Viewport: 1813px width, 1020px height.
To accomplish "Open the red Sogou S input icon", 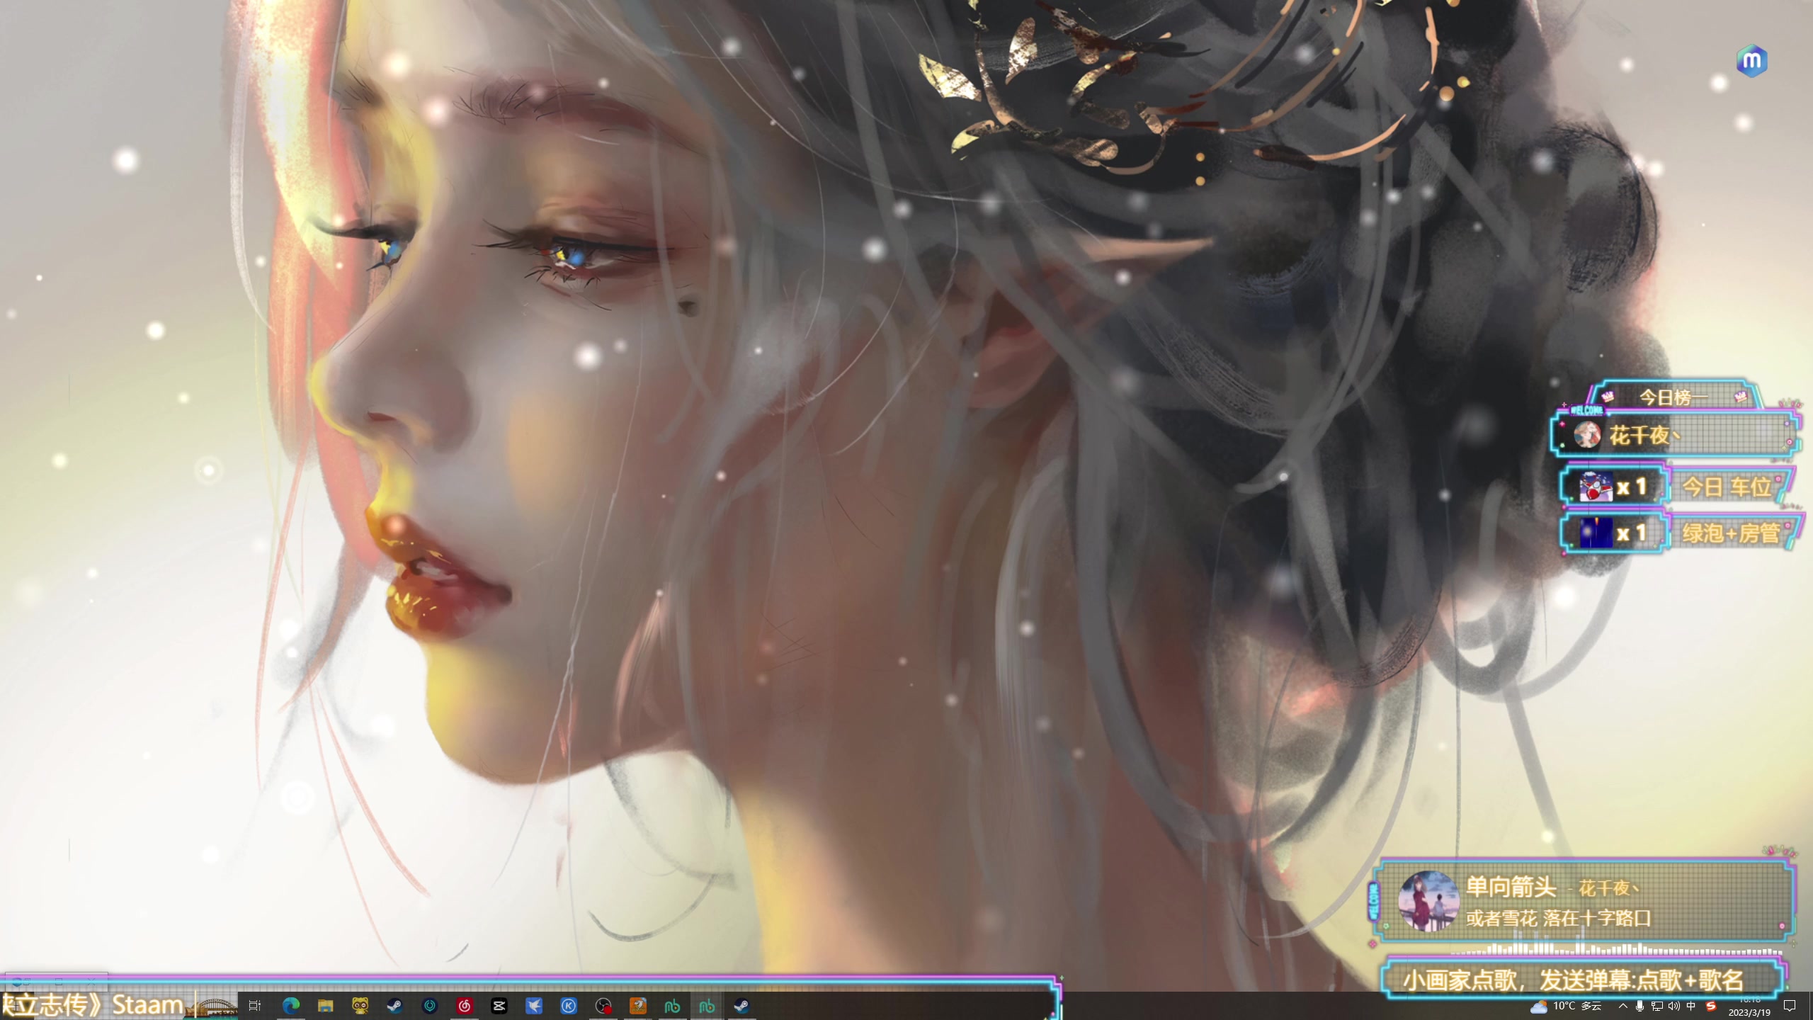I will tap(1711, 1006).
